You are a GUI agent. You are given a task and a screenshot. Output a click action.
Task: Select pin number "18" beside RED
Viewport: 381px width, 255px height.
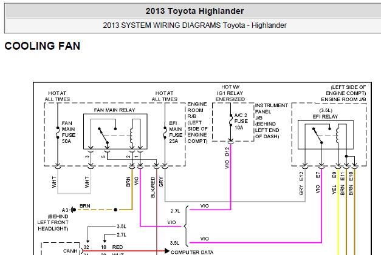[103, 247]
